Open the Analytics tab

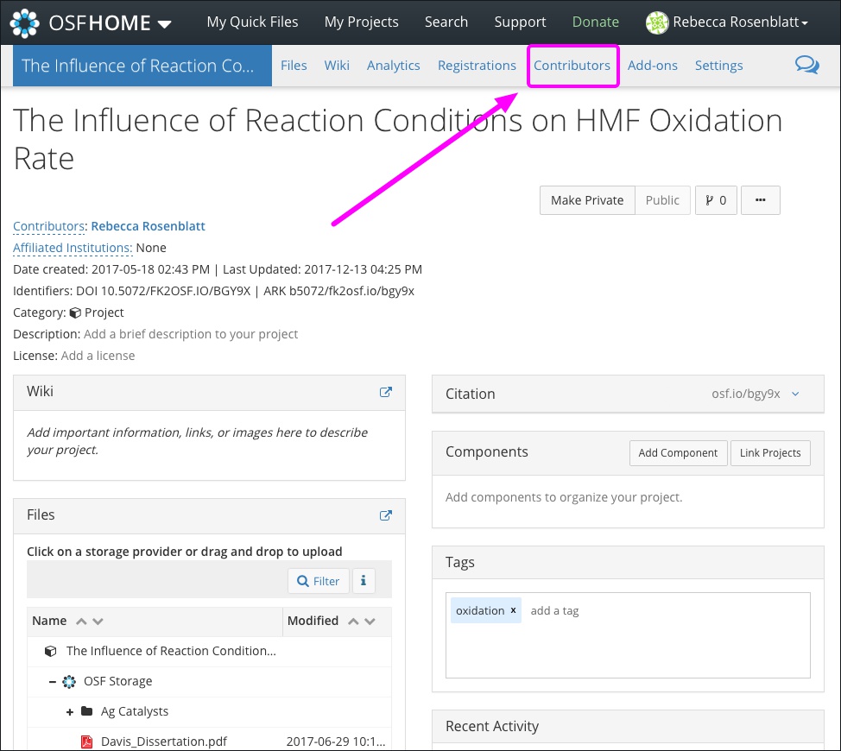point(393,66)
